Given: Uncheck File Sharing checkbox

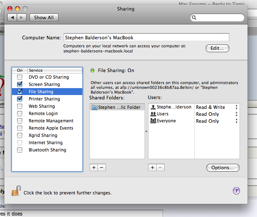Looking at the screenshot, I should 20,91.
